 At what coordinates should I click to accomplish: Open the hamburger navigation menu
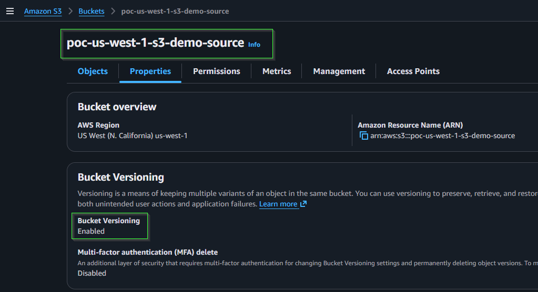10,12
